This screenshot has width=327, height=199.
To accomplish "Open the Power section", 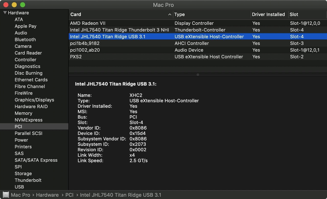I will (x=21, y=140).
